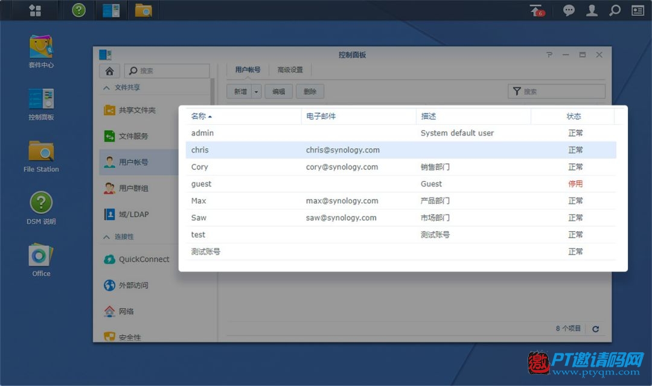Click the Edit user button
This screenshot has height=386, width=652.
coord(278,92)
